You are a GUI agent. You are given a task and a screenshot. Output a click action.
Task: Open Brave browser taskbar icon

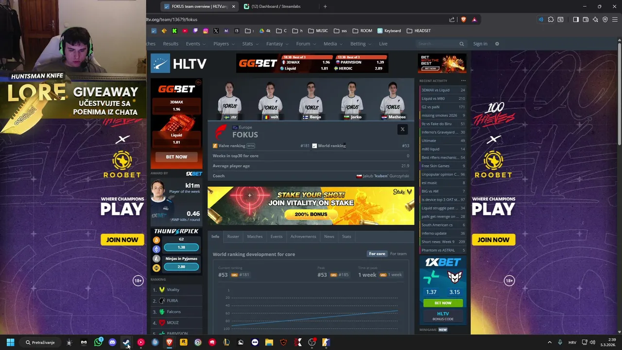coord(169,342)
